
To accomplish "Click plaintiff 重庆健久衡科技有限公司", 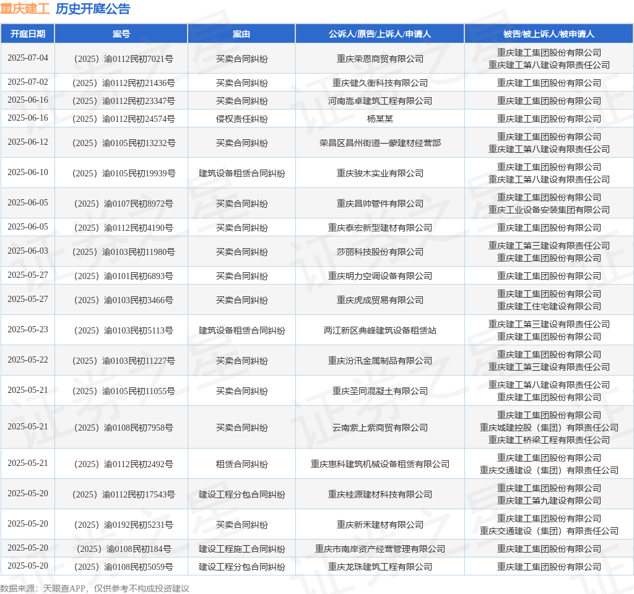I will tap(380, 84).
